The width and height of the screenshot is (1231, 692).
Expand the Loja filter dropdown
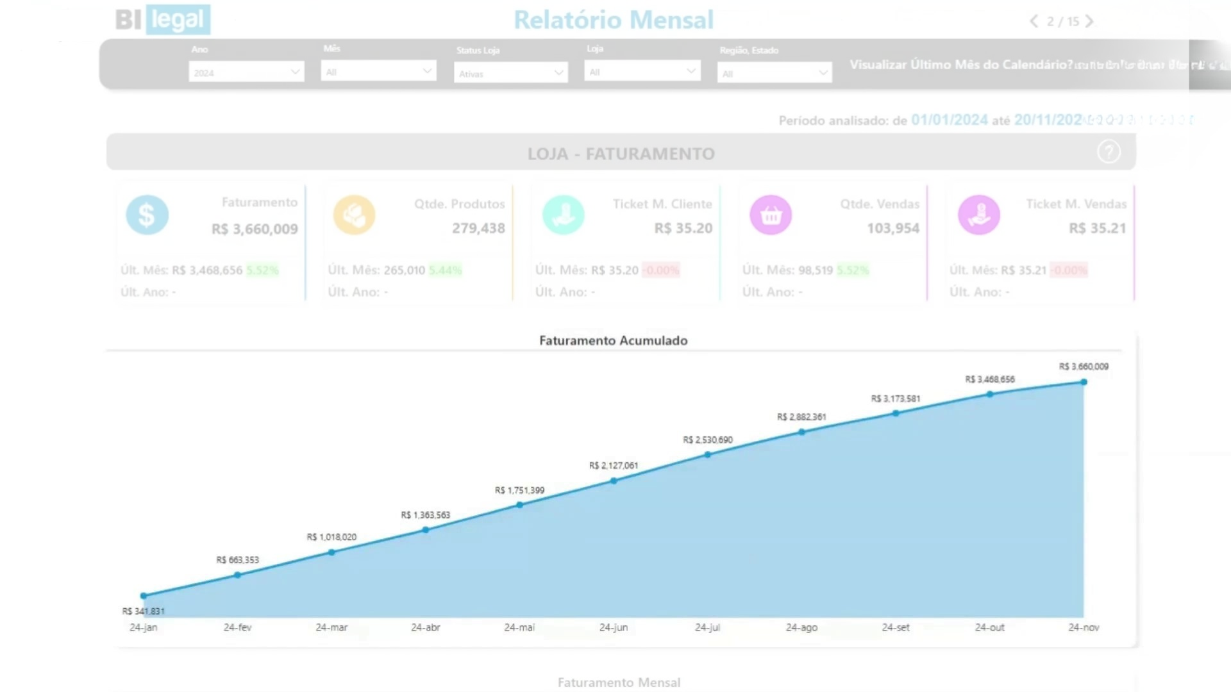[642, 71]
